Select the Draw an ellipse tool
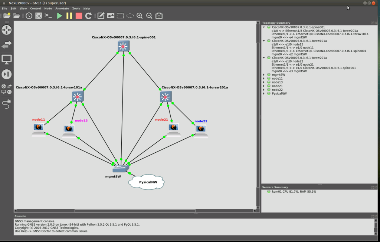Screen dimensions: 380x242 130,16
